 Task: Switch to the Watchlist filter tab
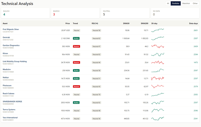coord(186,3)
